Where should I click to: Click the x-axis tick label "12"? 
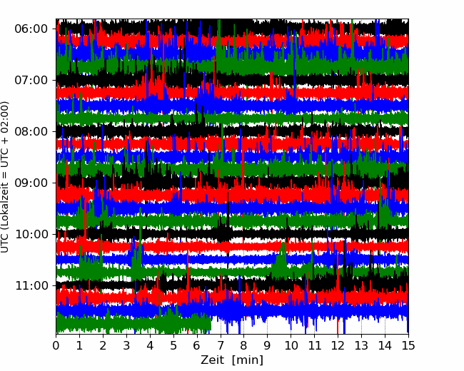(x=338, y=345)
